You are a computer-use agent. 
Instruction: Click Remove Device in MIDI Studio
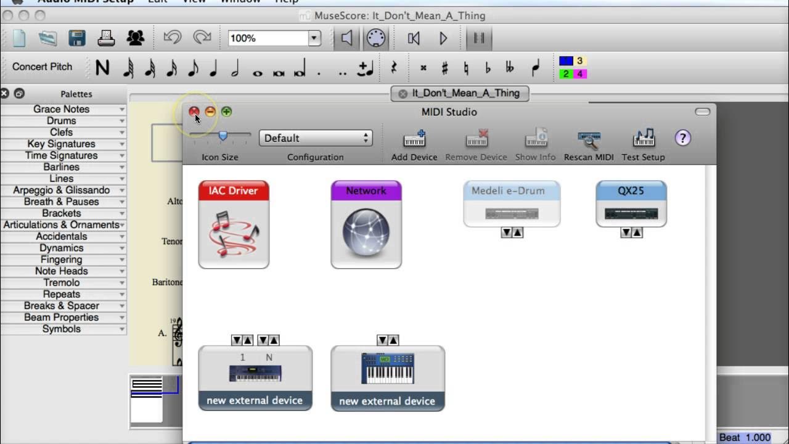(476, 146)
